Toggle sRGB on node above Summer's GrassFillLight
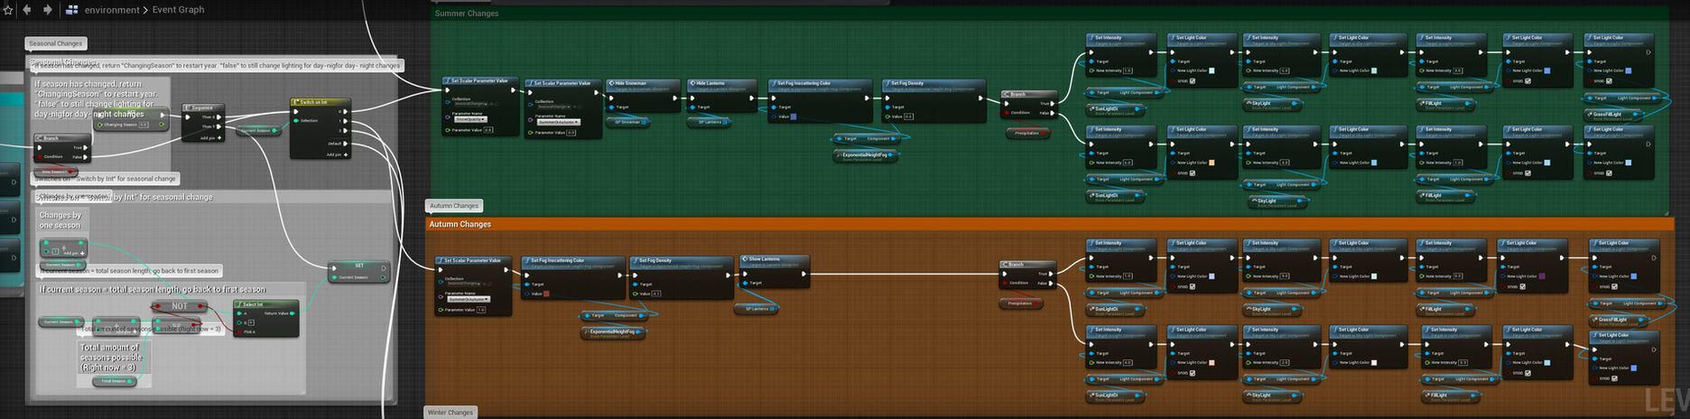 pyautogui.click(x=1609, y=81)
